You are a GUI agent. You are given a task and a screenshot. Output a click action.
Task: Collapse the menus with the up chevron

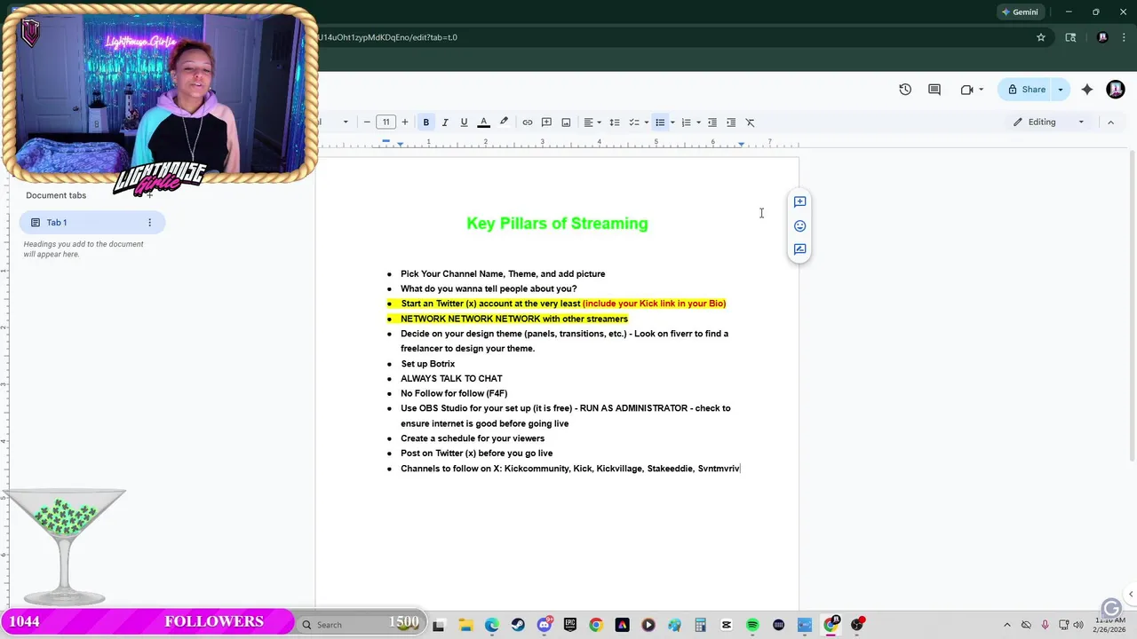coord(1110,122)
